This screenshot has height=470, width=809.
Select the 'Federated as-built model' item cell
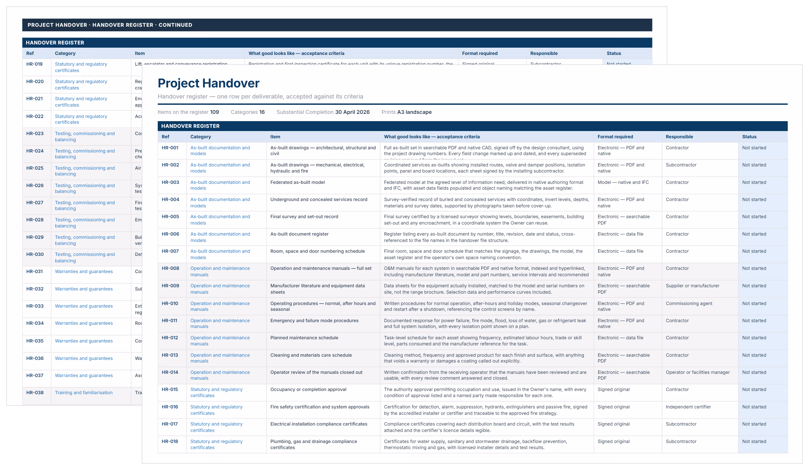click(x=323, y=186)
